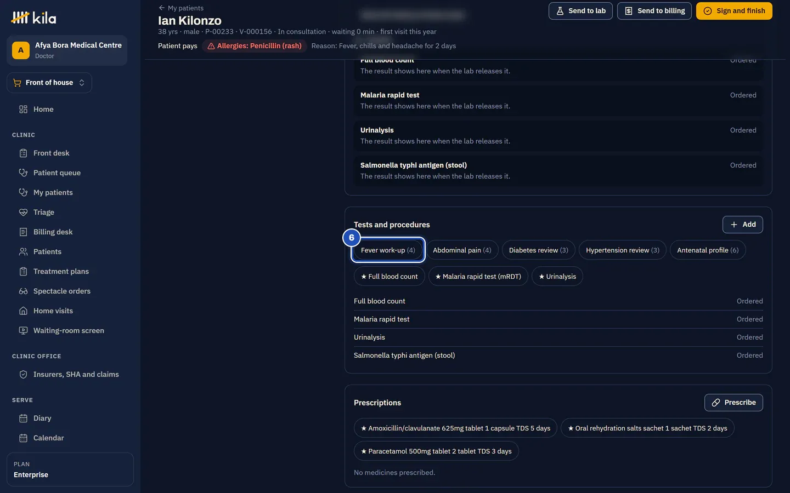Go to Patient queue in sidebar
The image size is (790, 493).
tap(57, 173)
